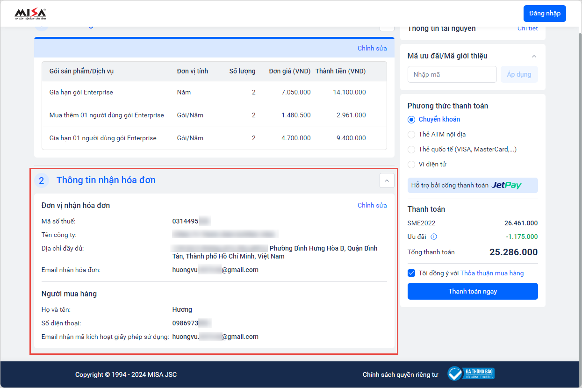Click the Đăng nhập button
582x388 pixels.
click(x=545, y=14)
